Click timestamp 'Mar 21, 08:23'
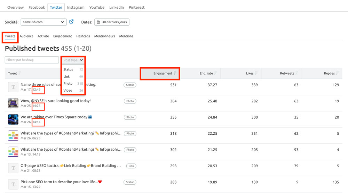The width and height of the screenshot is (348, 193). pyautogui.click(x=30, y=171)
